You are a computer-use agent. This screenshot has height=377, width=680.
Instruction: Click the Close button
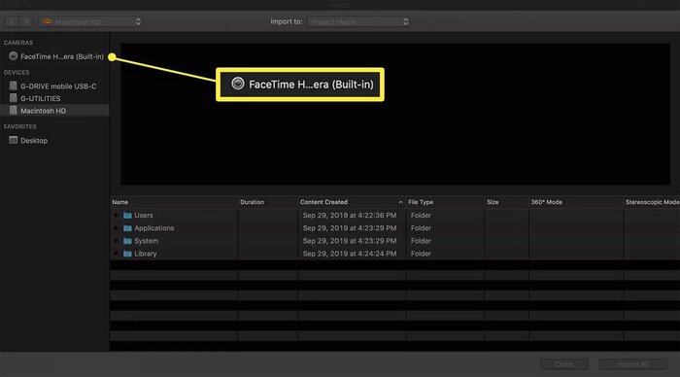pyautogui.click(x=564, y=364)
